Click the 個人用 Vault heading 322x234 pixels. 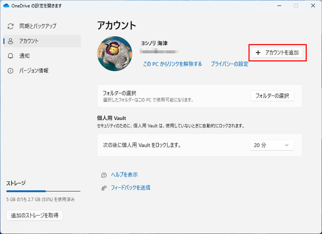click(111, 118)
